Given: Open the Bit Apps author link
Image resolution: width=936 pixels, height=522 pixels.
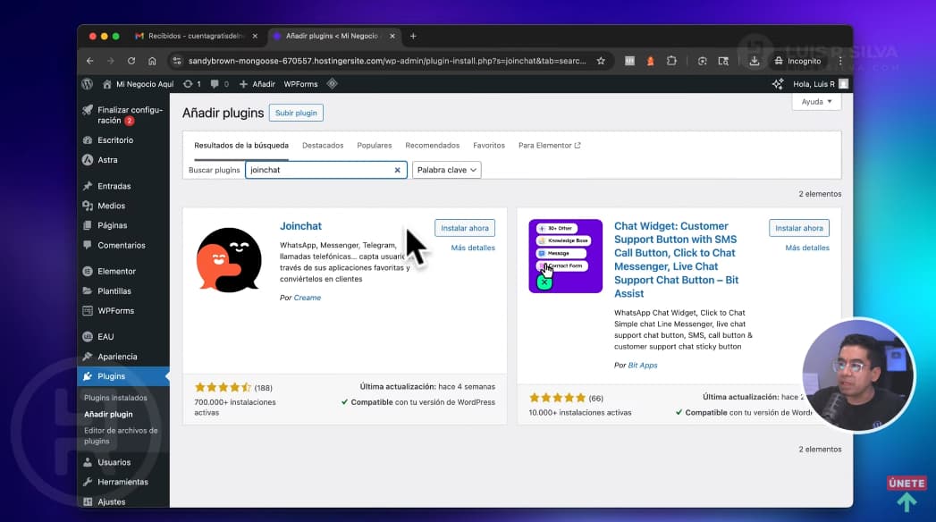Looking at the screenshot, I should (x=642, y=365).
